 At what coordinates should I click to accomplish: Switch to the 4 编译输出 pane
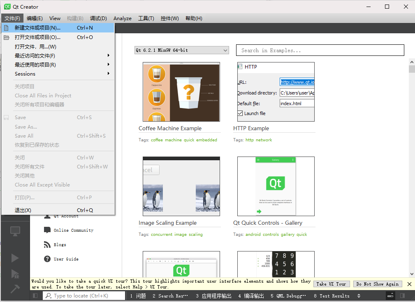[251, 296]
